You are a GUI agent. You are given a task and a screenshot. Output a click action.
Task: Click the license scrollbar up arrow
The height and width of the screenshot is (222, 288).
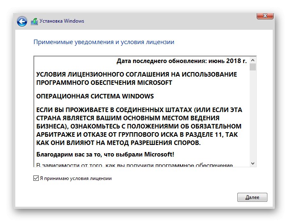253,60
